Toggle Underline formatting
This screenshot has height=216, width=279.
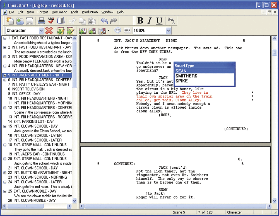pyautogui.click(x=159, y=21)
